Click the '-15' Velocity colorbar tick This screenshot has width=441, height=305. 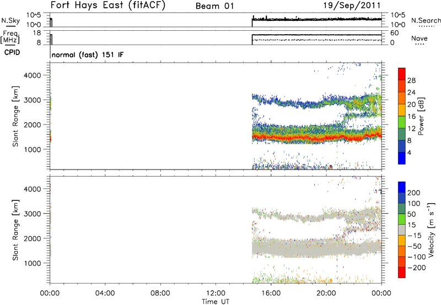414,236
